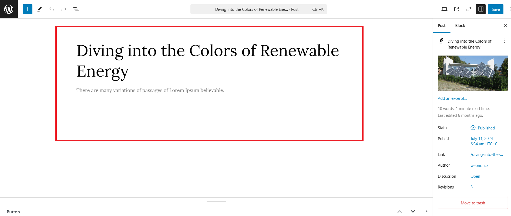Screen dimensions: 511x216
Task: Click the WordPress logo to view posts
Action: click(9, 9)
